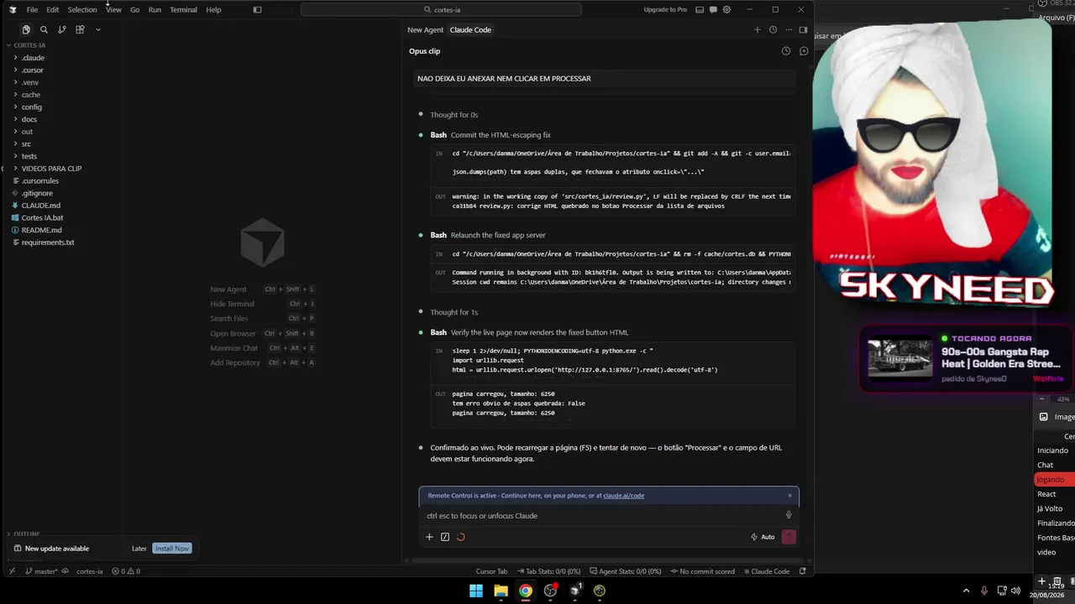This screenshot has width=1075, height=604.
Task: Toggle the bottom panel layout icon
Action: click(699, 10)
